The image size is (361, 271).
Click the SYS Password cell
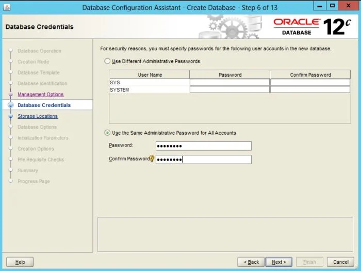tap(229, 82)
